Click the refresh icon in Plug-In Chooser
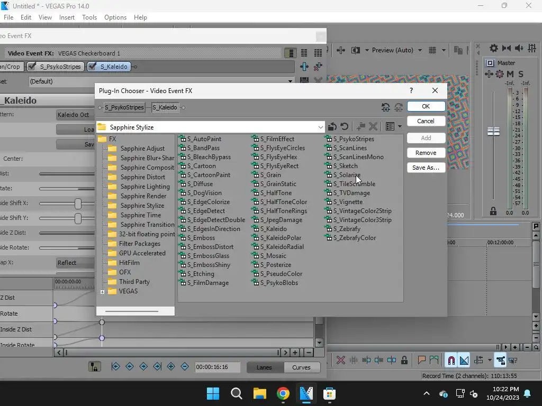 344,127
